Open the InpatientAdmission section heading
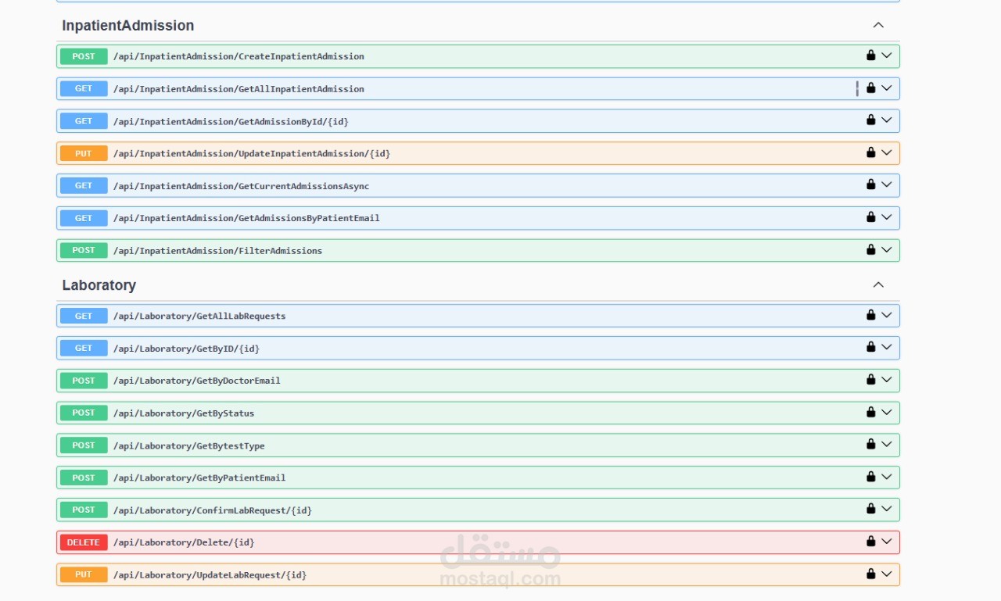 [x=128, y=26]
